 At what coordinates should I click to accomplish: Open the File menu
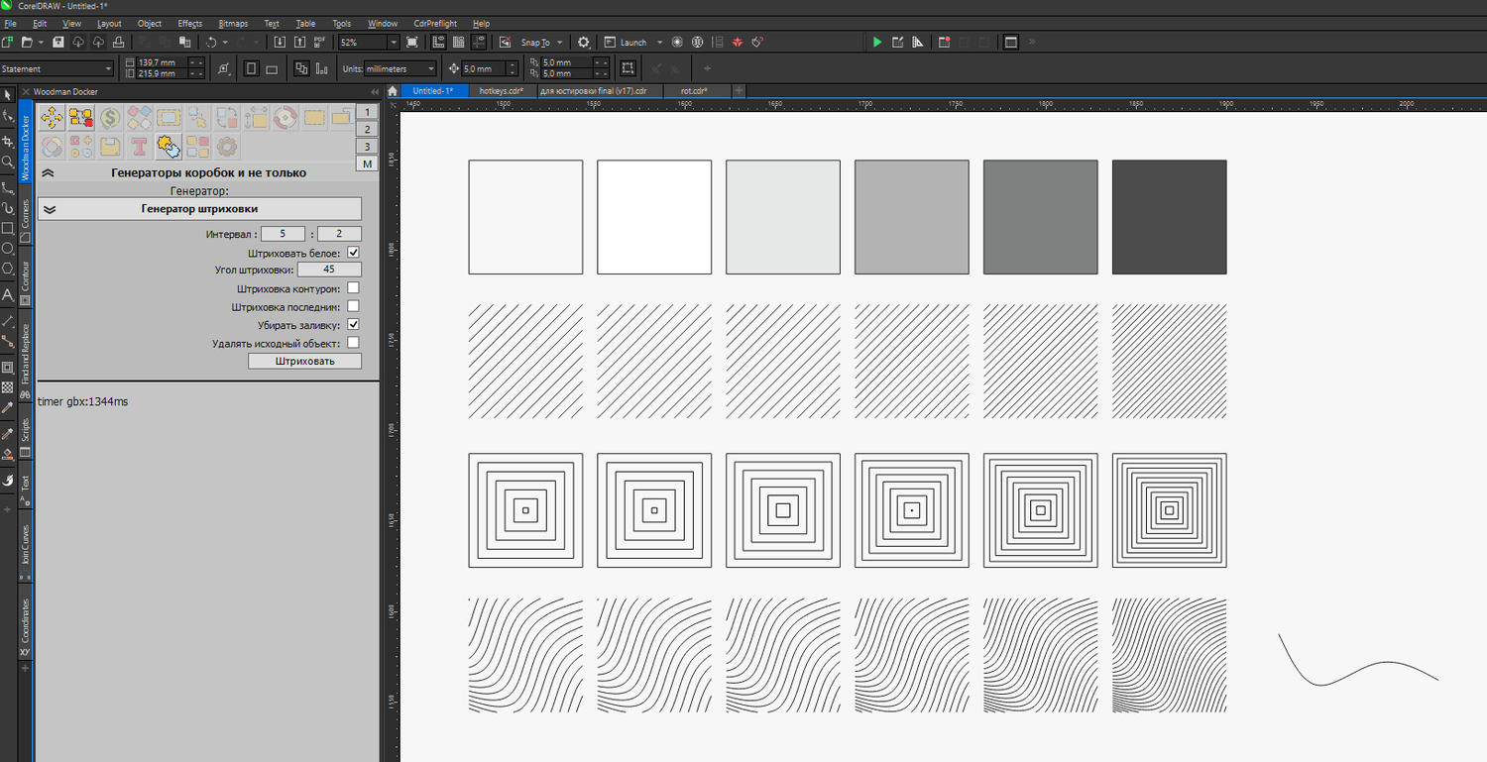tap(10, 23)
